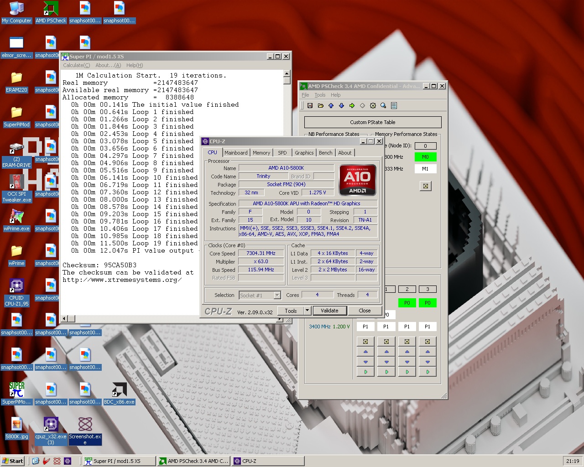Open the Socket #1 selection combo box
Viewport: 584px width, 467px height.
[x=260, y=296]
